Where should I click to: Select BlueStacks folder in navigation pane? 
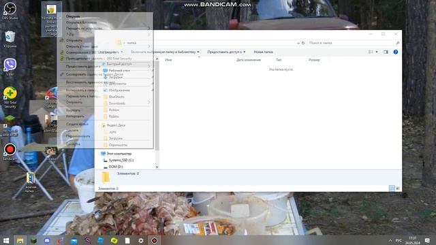[114, 97]
